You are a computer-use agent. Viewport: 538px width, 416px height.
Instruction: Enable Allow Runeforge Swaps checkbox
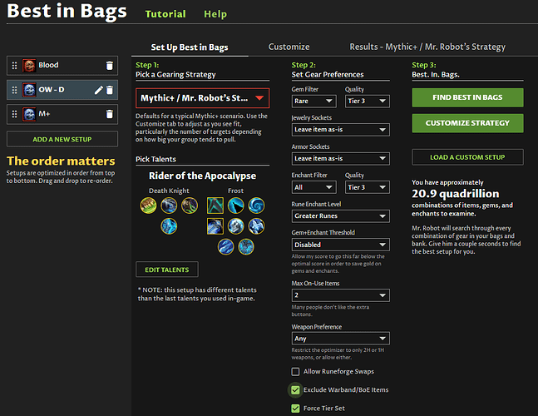tap(295, 371)
